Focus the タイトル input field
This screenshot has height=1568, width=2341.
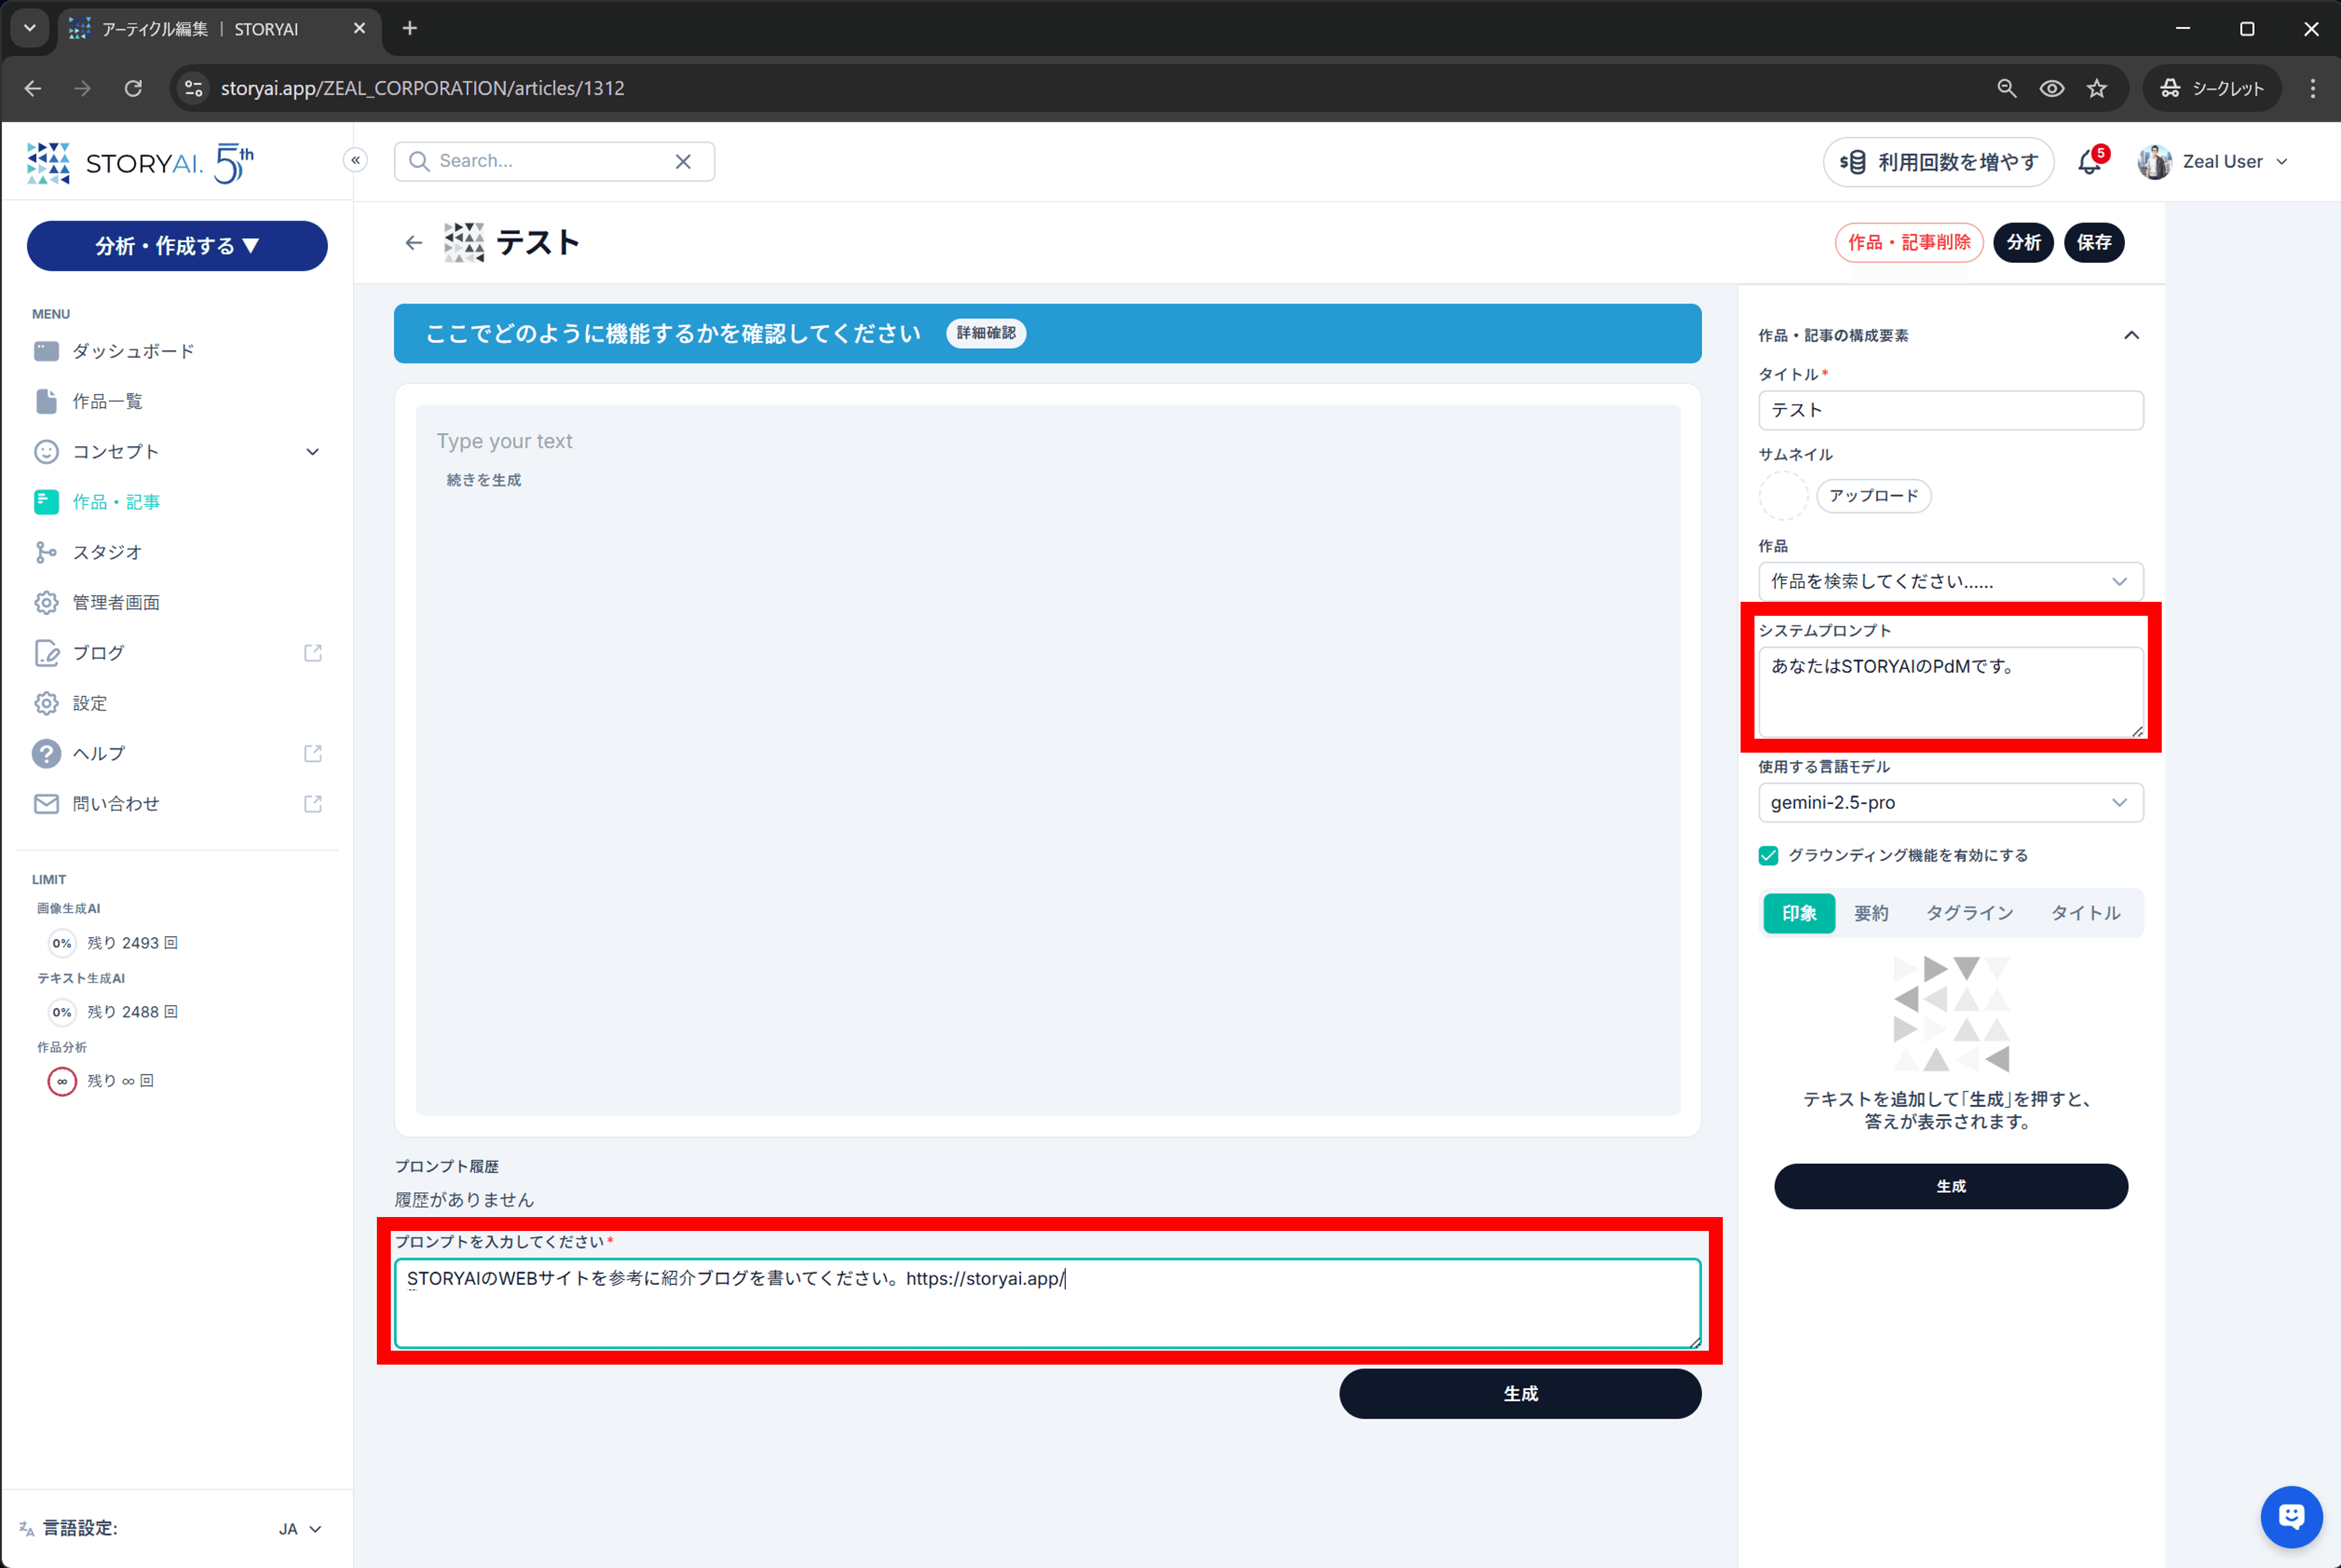[1950, 410]
